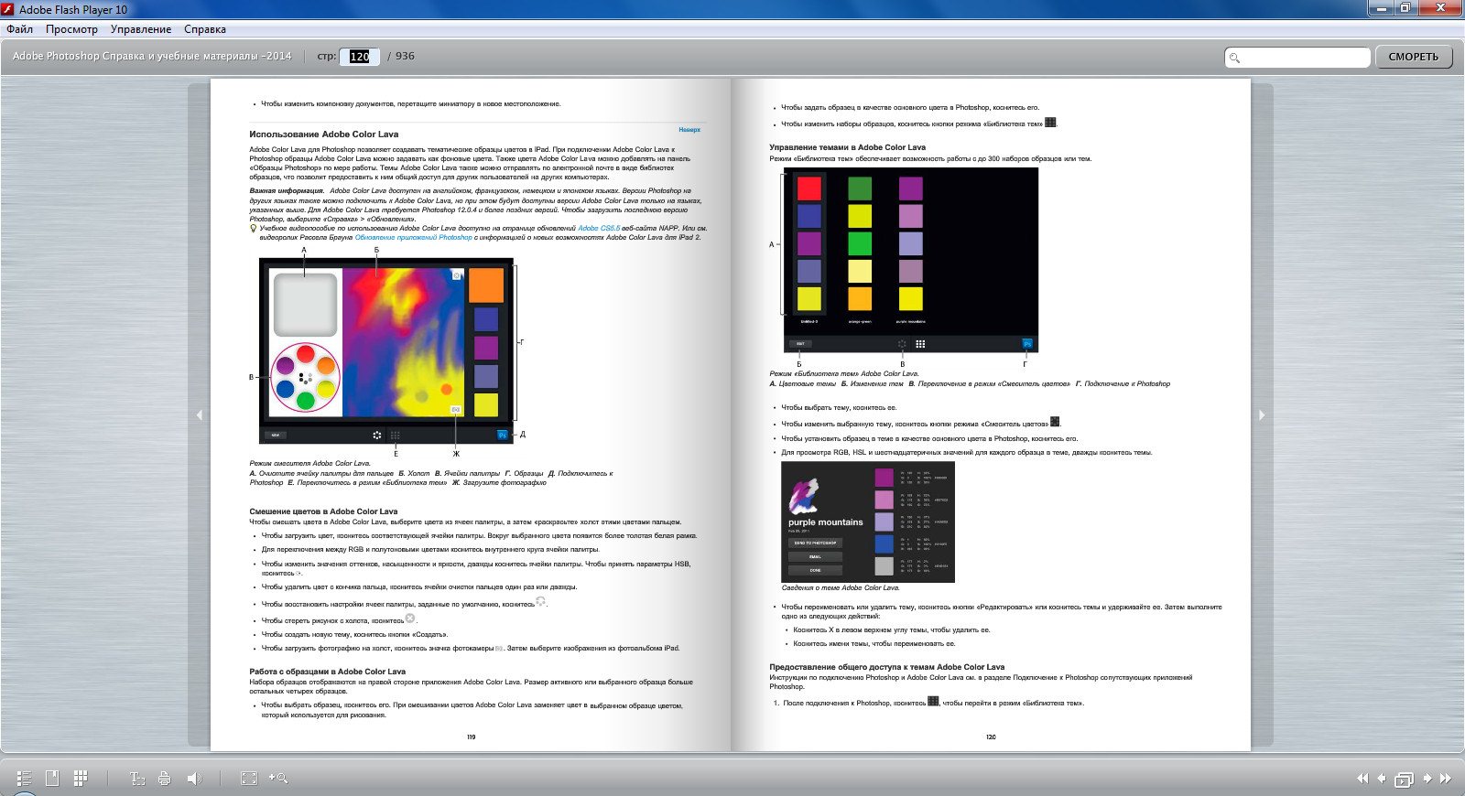The height and width of the screenshot is (796, 1465).
Task: Click heading Управление темами в Adobe Color Lava
Action: [x=847, y=147]
